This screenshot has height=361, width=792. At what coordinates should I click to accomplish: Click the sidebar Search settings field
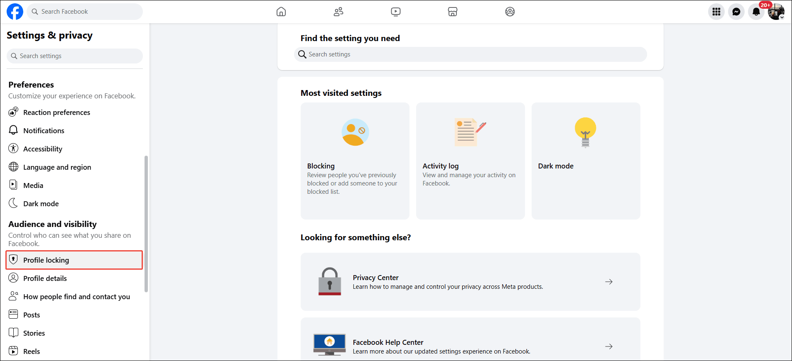tap(75, 56)
